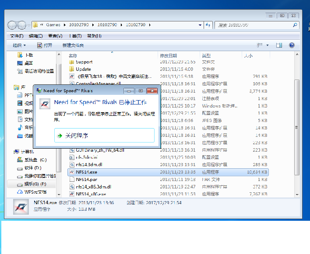Click 10,634 KB size cell
The width and height of the screenshot is (310, 254).
[x=257, y=172]
